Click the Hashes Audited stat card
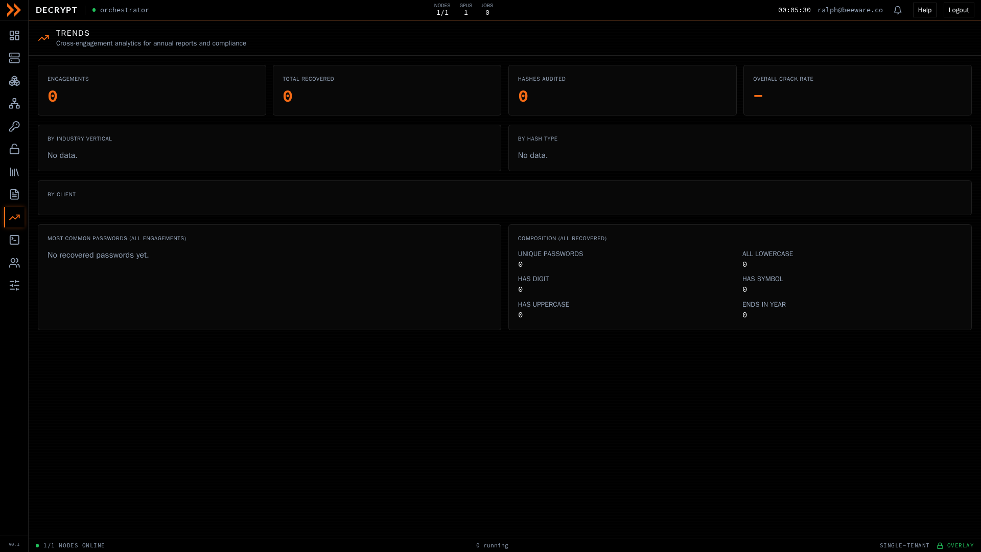Screen dimensions: 981x552 pyautogui.click(x=622, y=90)
